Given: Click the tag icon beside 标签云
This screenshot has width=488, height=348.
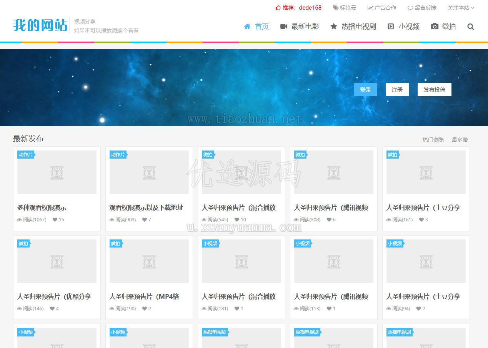Looking at the screenshot, I should pyautogui.click(x=336, y=8).
